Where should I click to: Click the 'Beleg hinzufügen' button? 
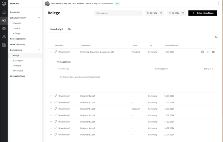[202, 13]
